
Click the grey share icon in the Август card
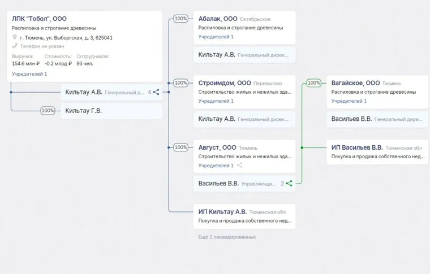239,166
